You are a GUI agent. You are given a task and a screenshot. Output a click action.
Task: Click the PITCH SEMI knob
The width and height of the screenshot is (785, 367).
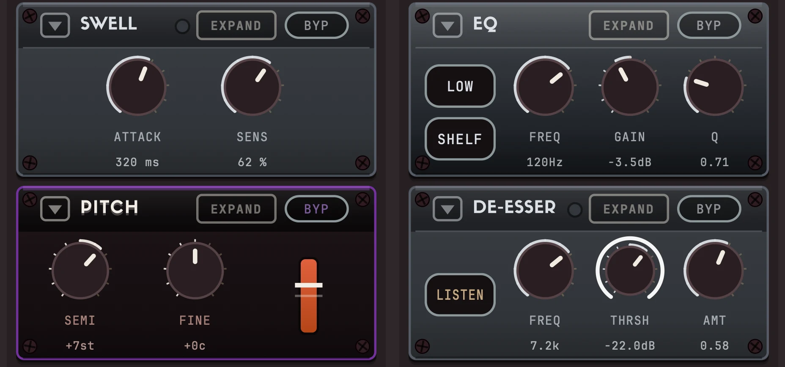click(80, 270)
